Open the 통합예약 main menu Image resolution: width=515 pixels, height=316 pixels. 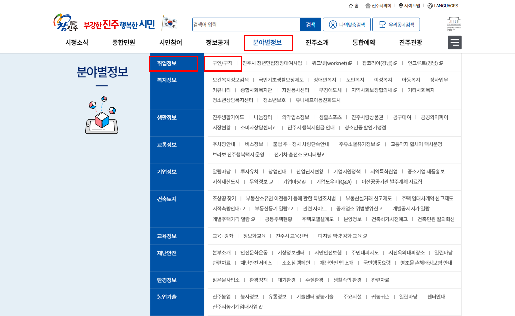[364, 43]
